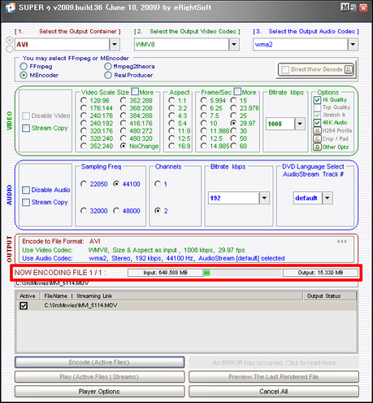The height and width of the screenshot is (403, 373).
Task: Open Player Options
Action: pos(99,392)
